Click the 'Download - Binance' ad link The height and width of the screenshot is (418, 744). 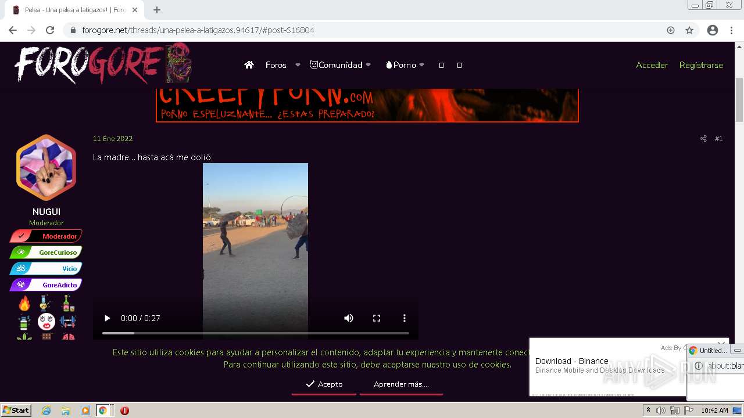(572, 361)
